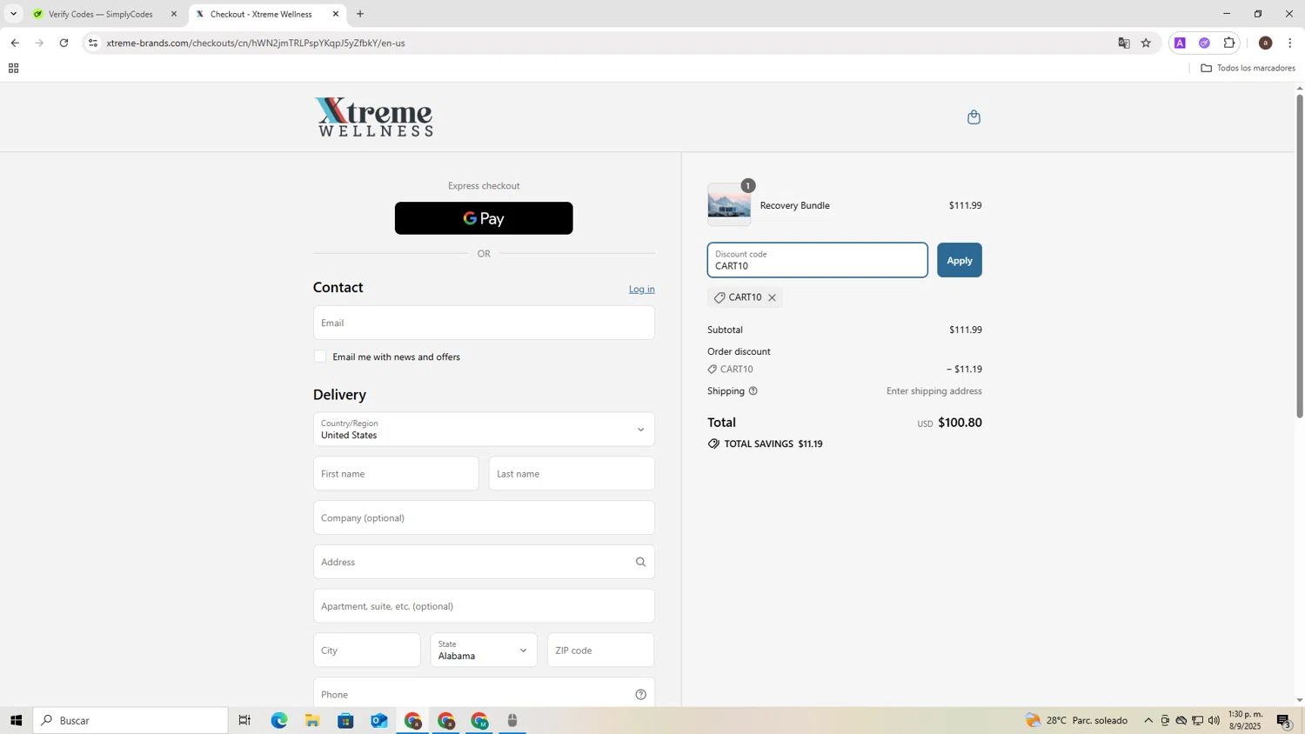Screen dimensions: 1305x734
Task: Click the weather widget in taskbar
Action: [1076, 720]
